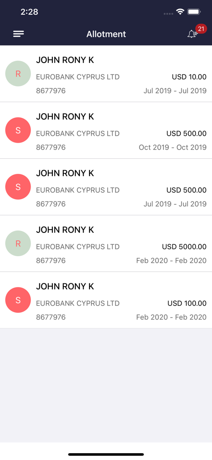Screen dimensions: 212x460
Task: Tap the 2:28 clock in status bar
Action: (29, 12)
